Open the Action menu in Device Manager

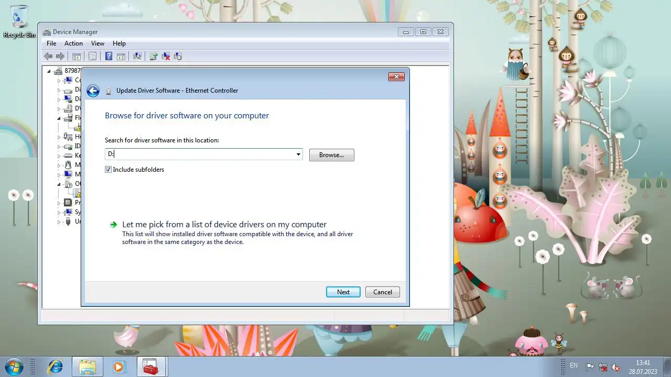(x=73, y=43)
